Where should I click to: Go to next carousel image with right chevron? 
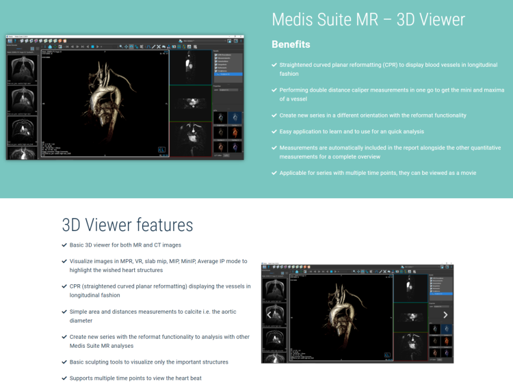(x=445, y=315)
